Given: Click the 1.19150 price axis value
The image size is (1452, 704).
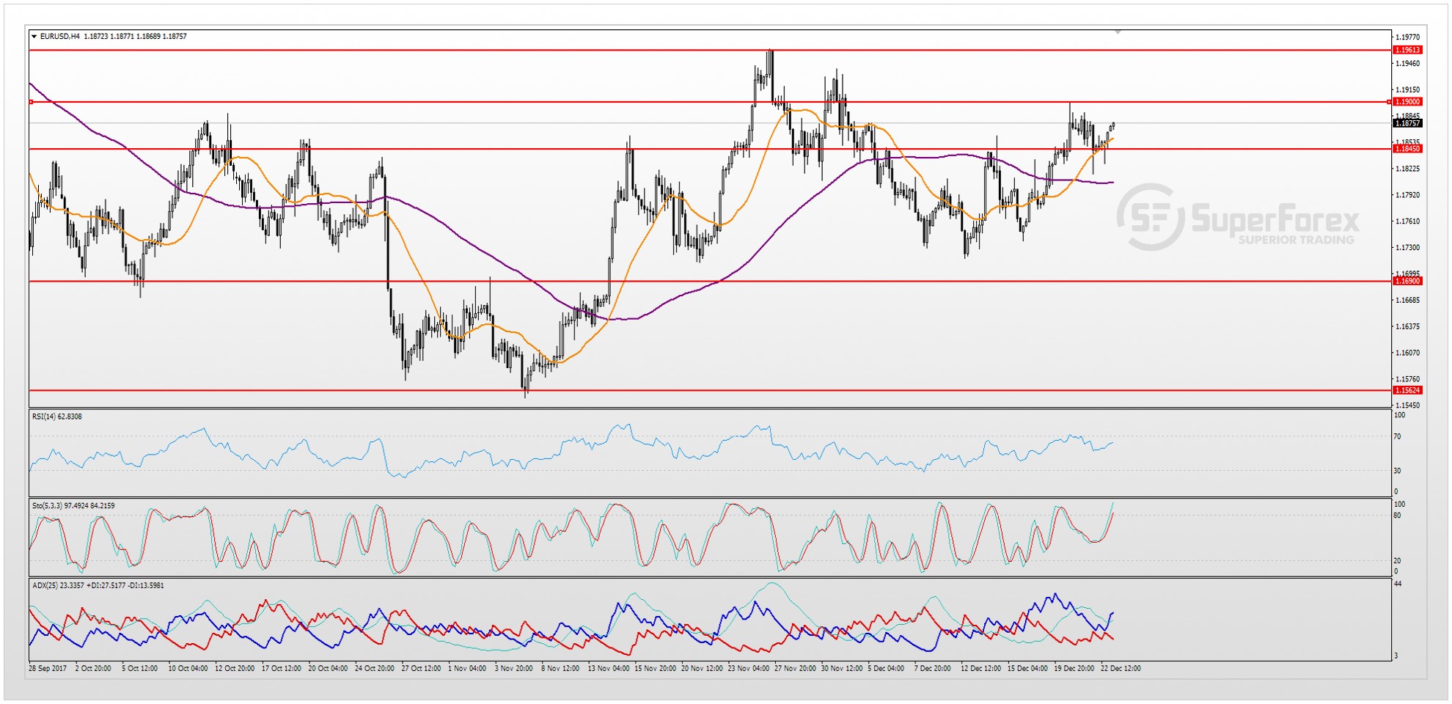Looking at the screenshot, I should tap(1408, 89).
